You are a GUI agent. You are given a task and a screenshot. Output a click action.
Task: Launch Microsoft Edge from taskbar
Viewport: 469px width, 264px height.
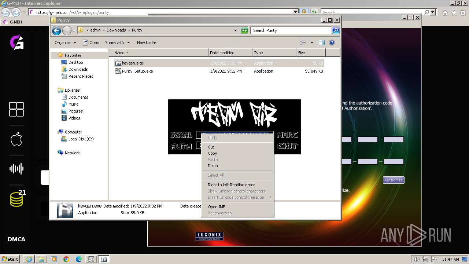coord(79,259)
